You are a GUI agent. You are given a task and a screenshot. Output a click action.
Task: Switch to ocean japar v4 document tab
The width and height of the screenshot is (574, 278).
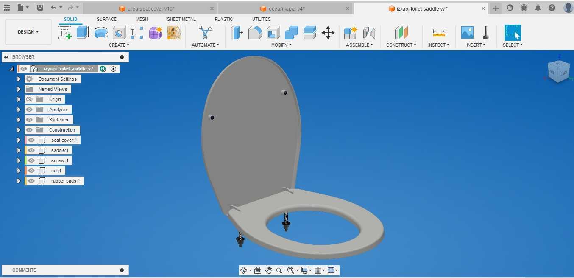tap(285, 8)
